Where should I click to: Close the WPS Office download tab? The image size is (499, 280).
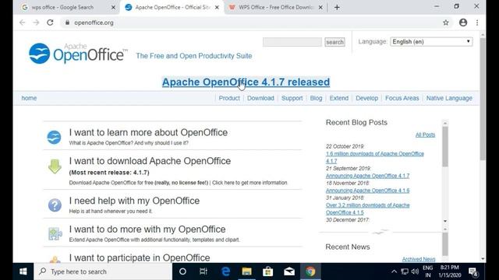tap(320, 7)
